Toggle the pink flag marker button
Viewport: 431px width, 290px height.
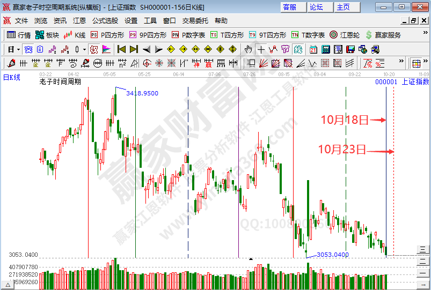click(106, 49)
